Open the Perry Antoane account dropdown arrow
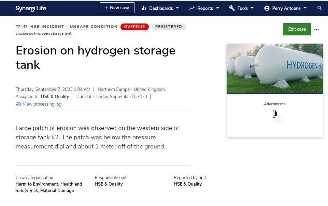This screenshot has width=328, height=206. tap(305, 8)
